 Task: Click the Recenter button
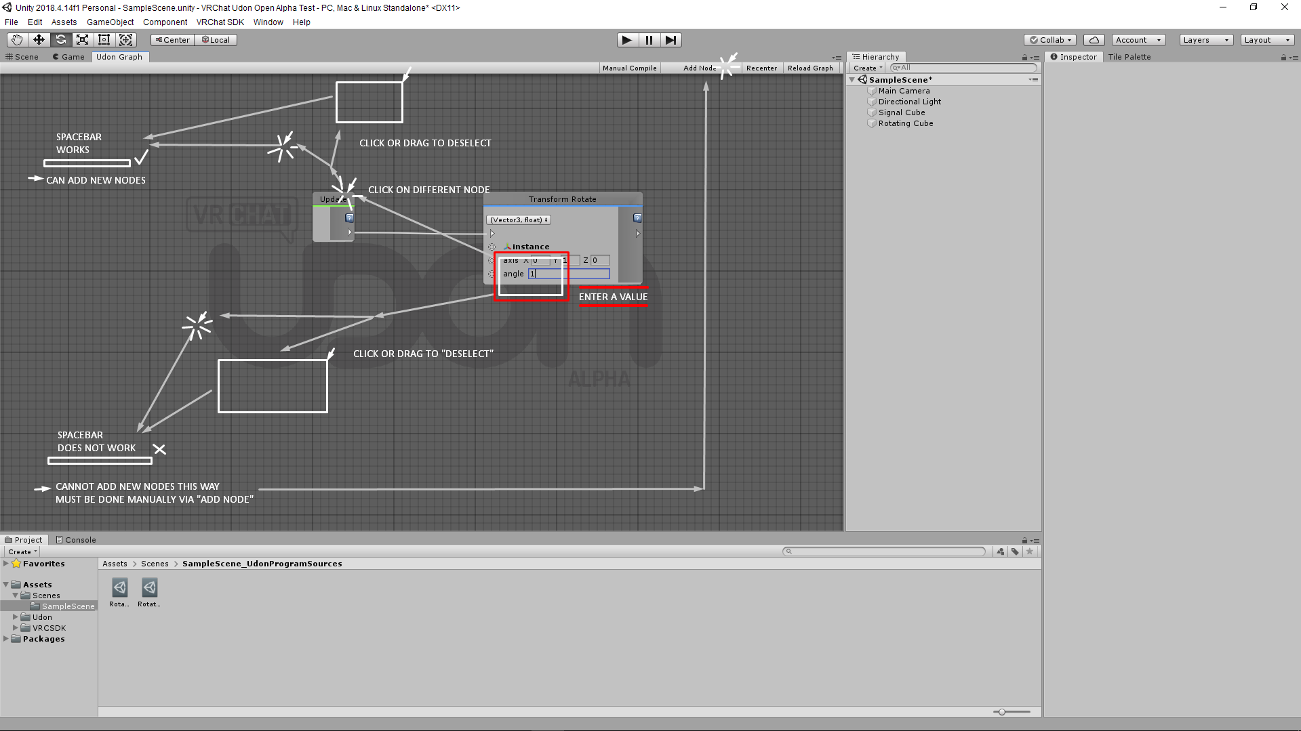(762, 68)
